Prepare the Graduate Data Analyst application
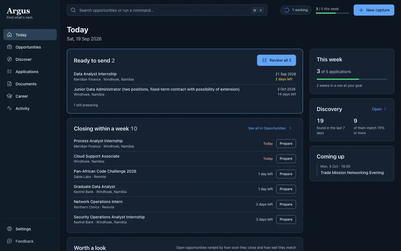401x251 pixels. tap(286, 189)
